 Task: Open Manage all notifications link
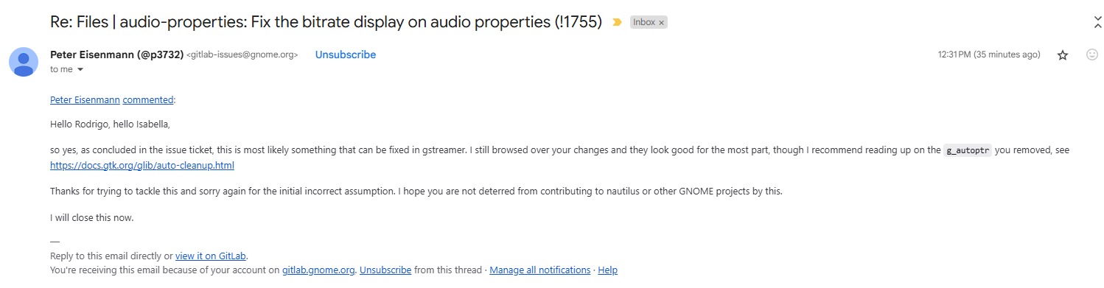click(540, 270)
